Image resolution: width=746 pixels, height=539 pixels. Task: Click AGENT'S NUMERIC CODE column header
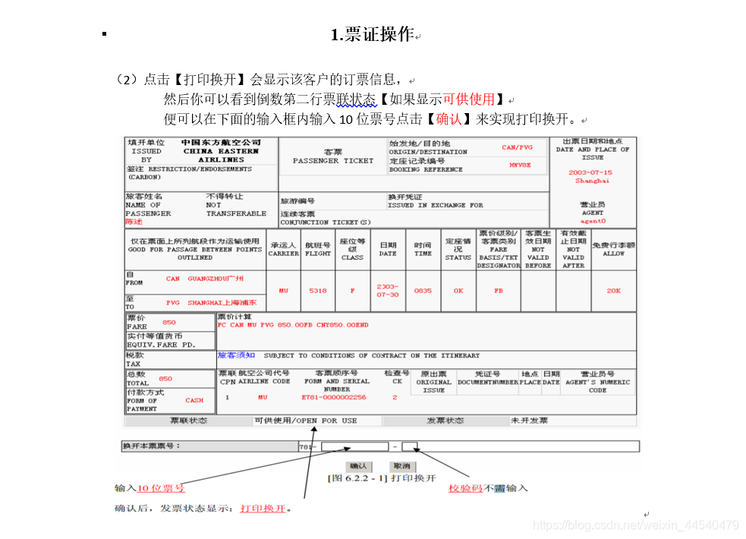coord(597,386)
